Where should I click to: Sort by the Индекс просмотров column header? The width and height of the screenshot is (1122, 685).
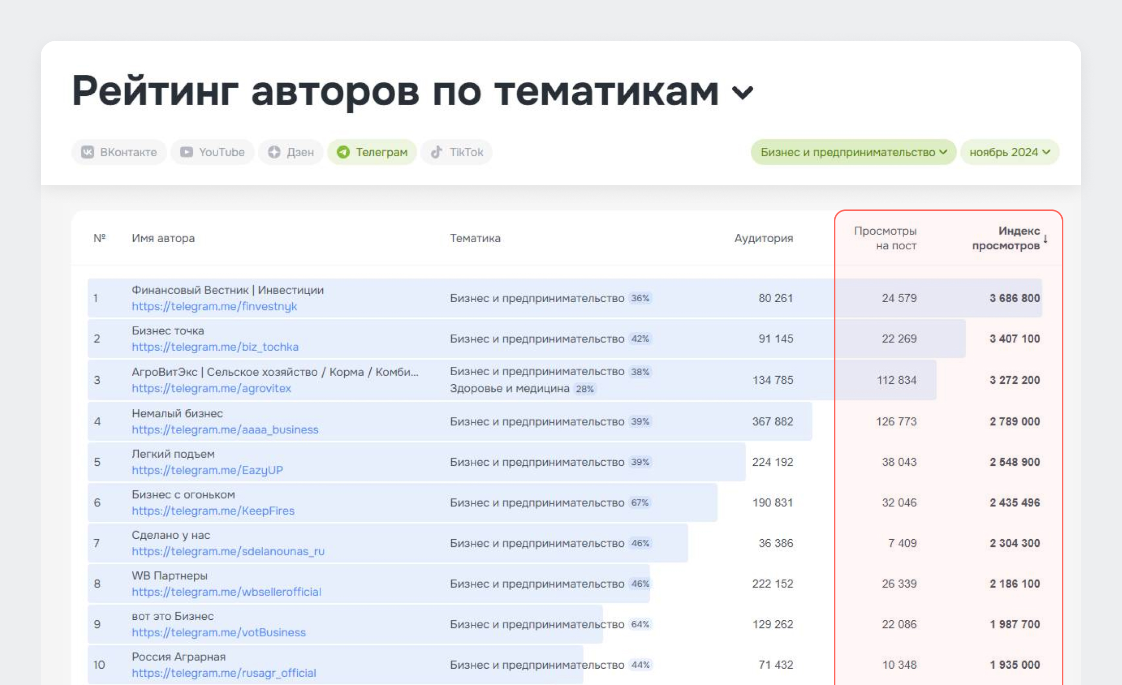(1006, 238)
